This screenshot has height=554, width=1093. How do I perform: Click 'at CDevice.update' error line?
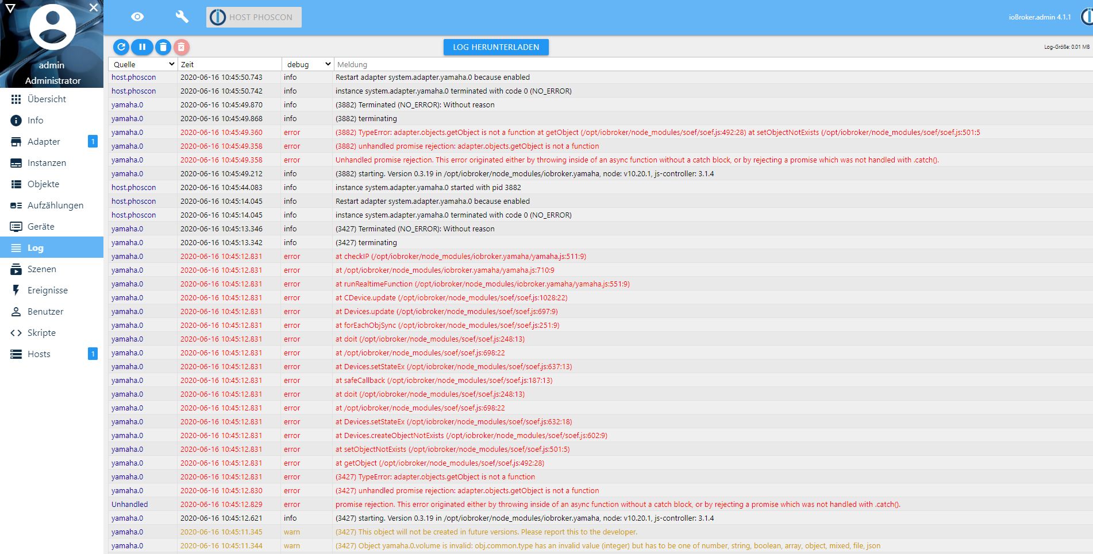pos(451,298)
